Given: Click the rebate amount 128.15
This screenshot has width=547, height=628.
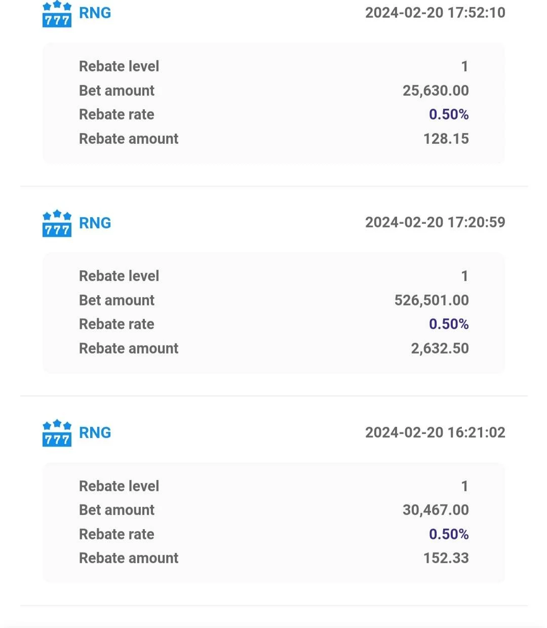Looking at the screenshot, I should [x=446, y=139].
